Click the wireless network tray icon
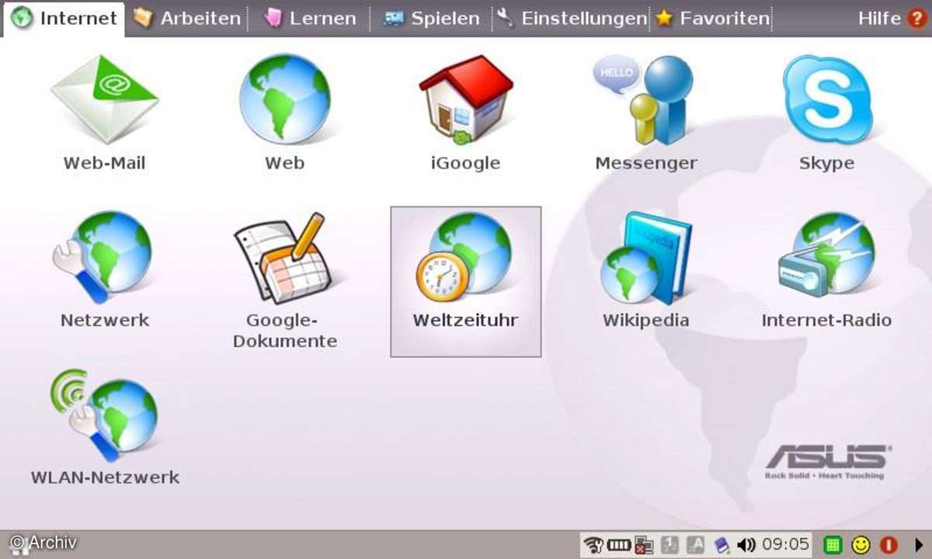The width and height of the screenshot is (932, 559). point(594,544)
